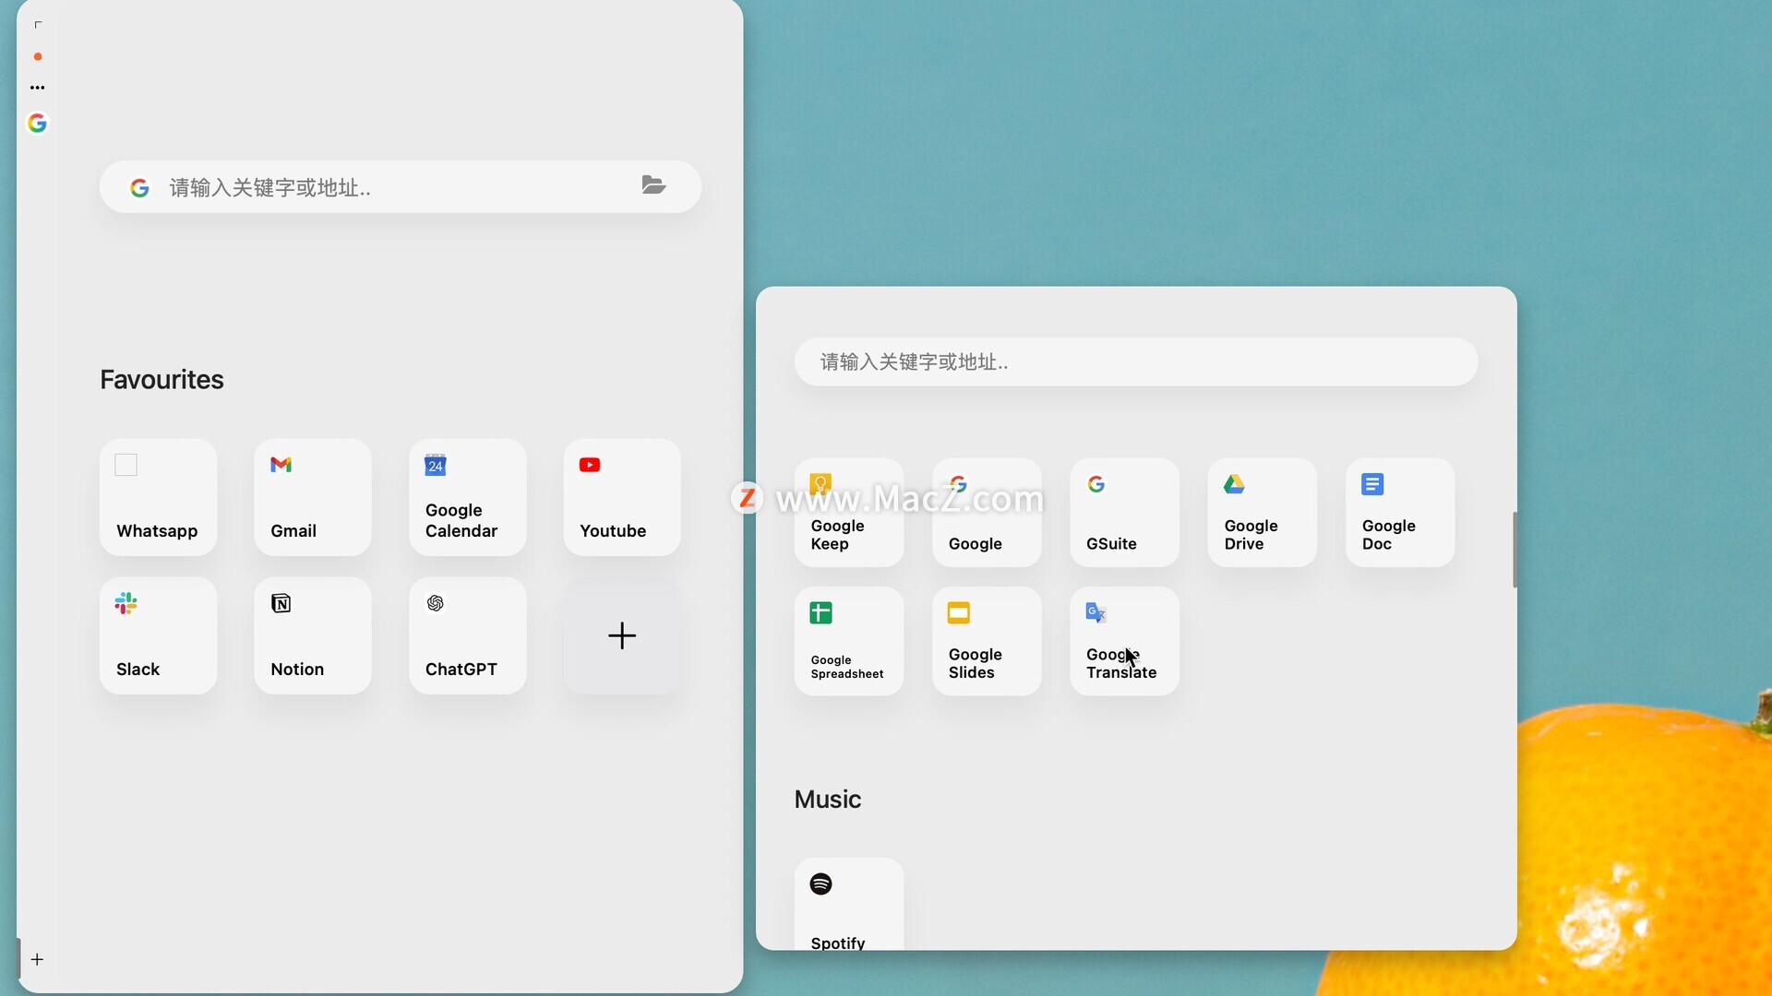This screenshot has height=996, width=1772.
Task: Click the plus button at sidebar bottom
Action: [x=37, y=959]
